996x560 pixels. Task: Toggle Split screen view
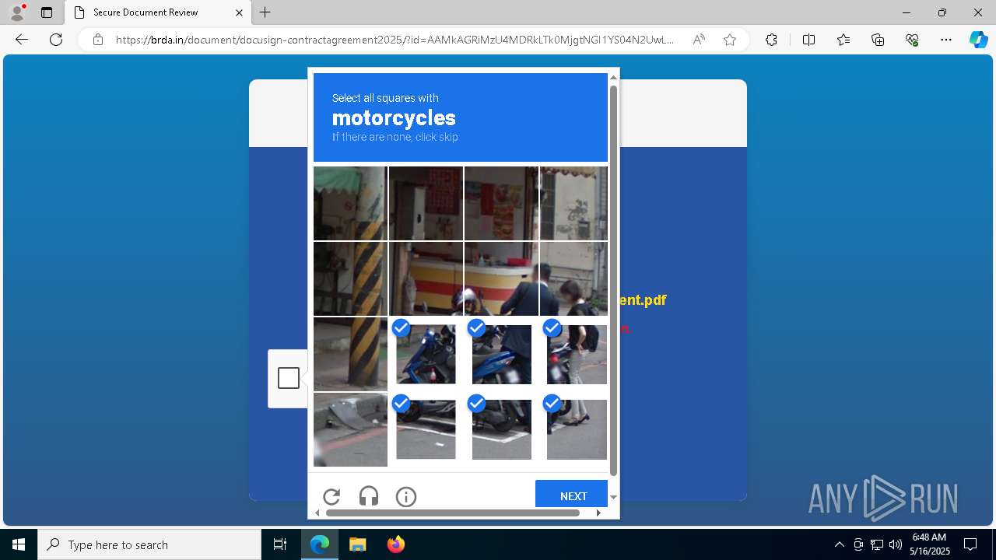pos(808,40)
